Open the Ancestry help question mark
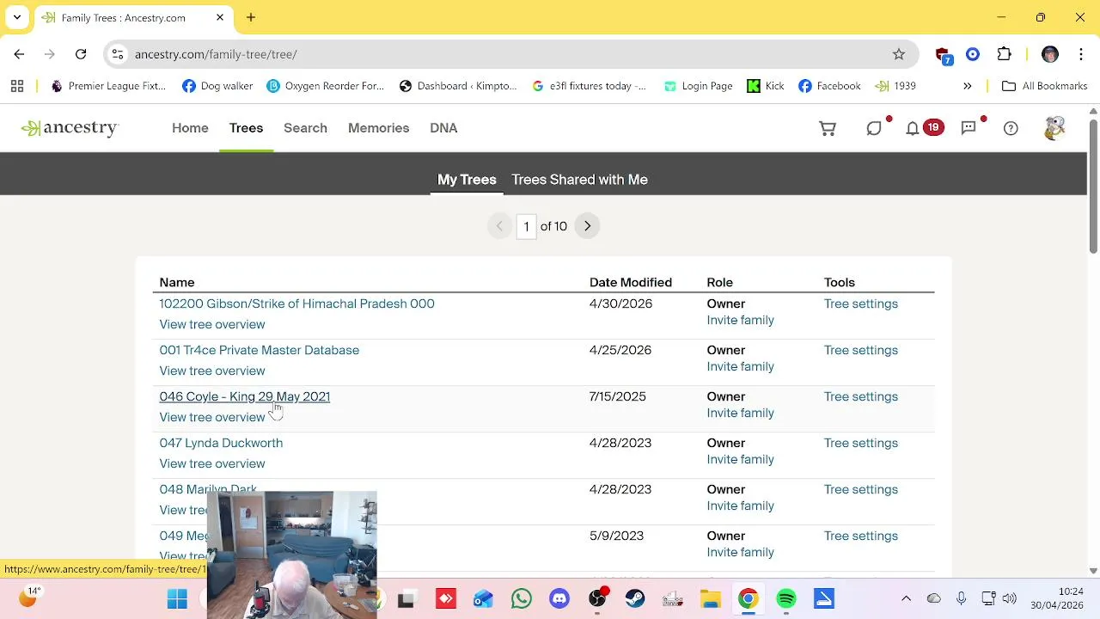 click(1011, 128)
